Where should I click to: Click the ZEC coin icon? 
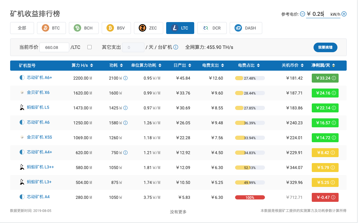click(142, 28)
